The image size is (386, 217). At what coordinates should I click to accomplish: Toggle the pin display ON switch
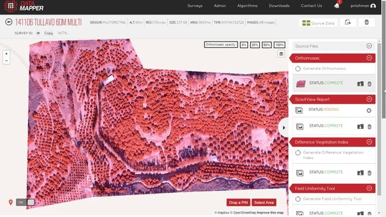pyautogui.click(x=25, y=203)
